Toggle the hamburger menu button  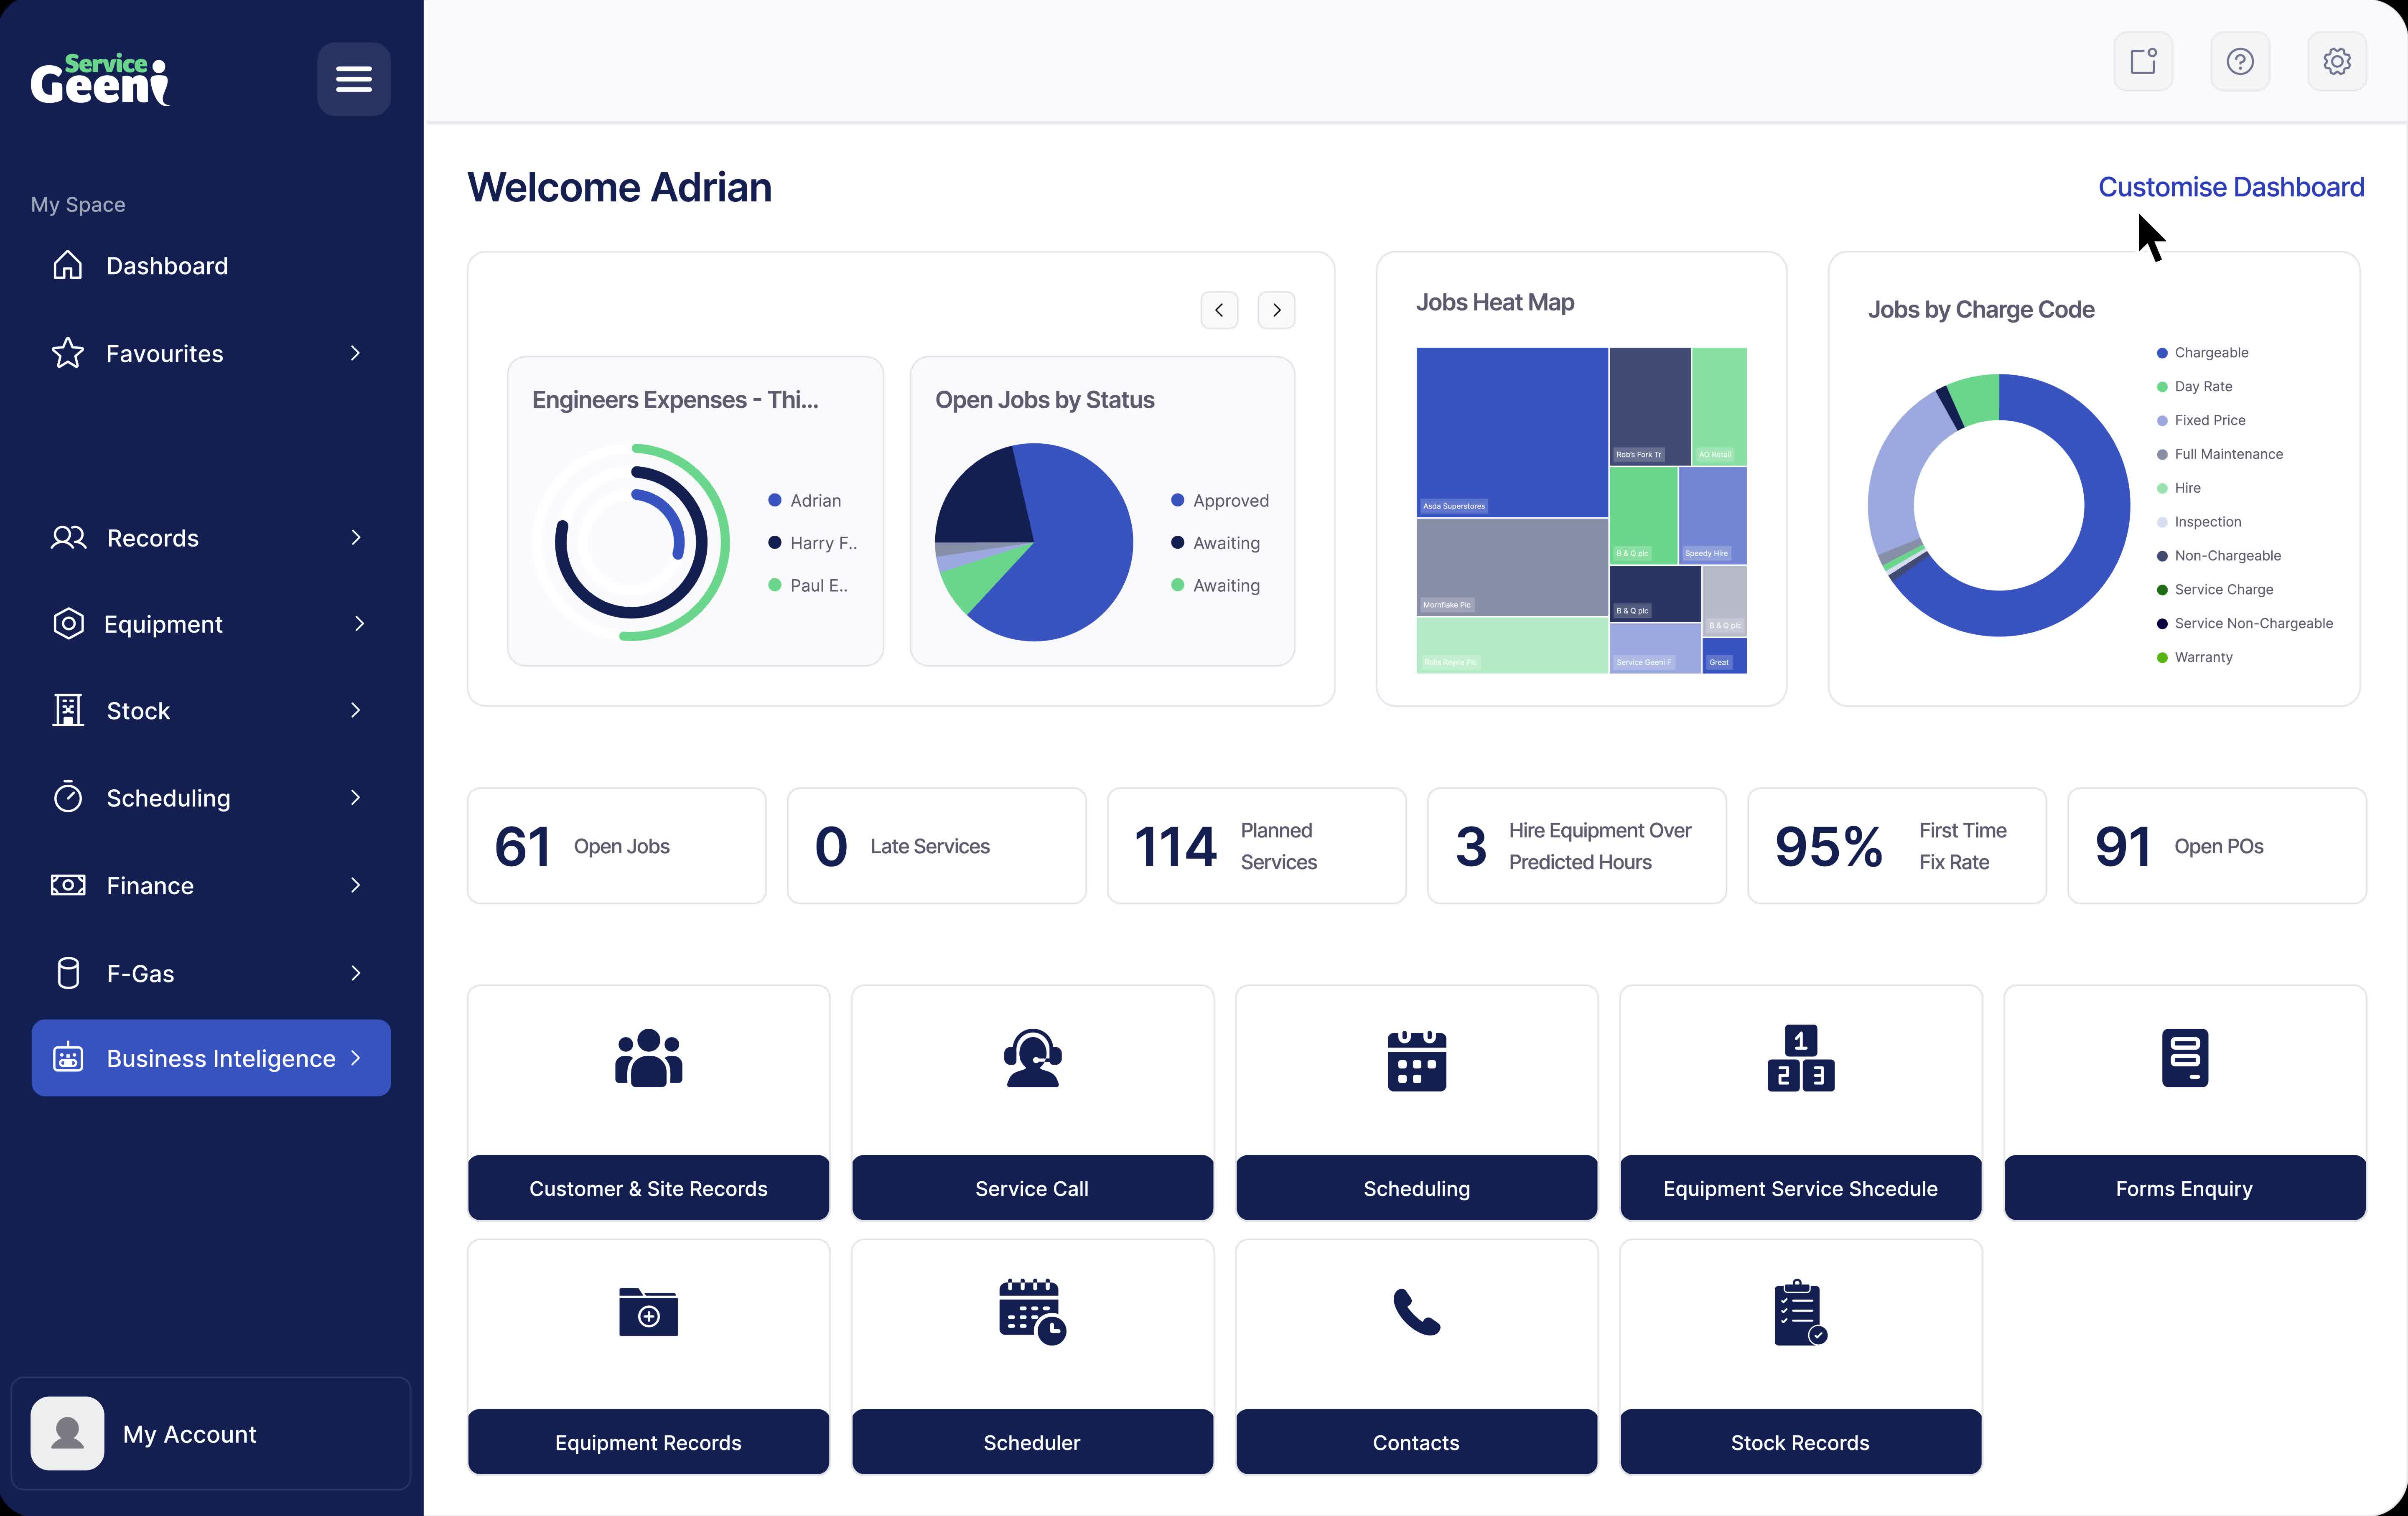(353, 79)
